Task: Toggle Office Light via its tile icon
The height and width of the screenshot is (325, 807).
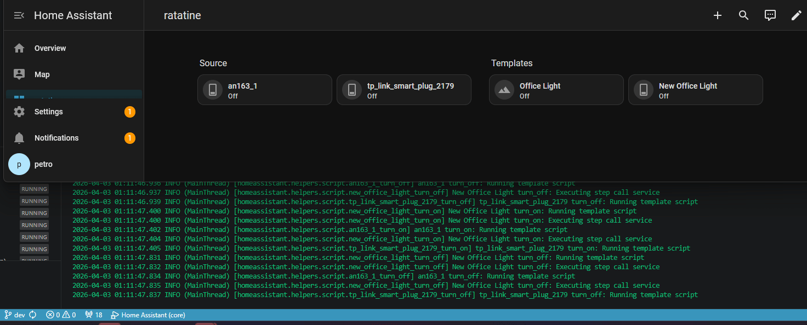Action: click(x=504, y=90)
